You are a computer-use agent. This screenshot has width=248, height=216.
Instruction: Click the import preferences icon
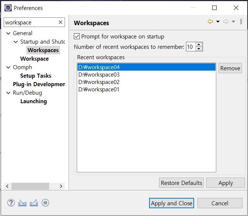[22, 203]
